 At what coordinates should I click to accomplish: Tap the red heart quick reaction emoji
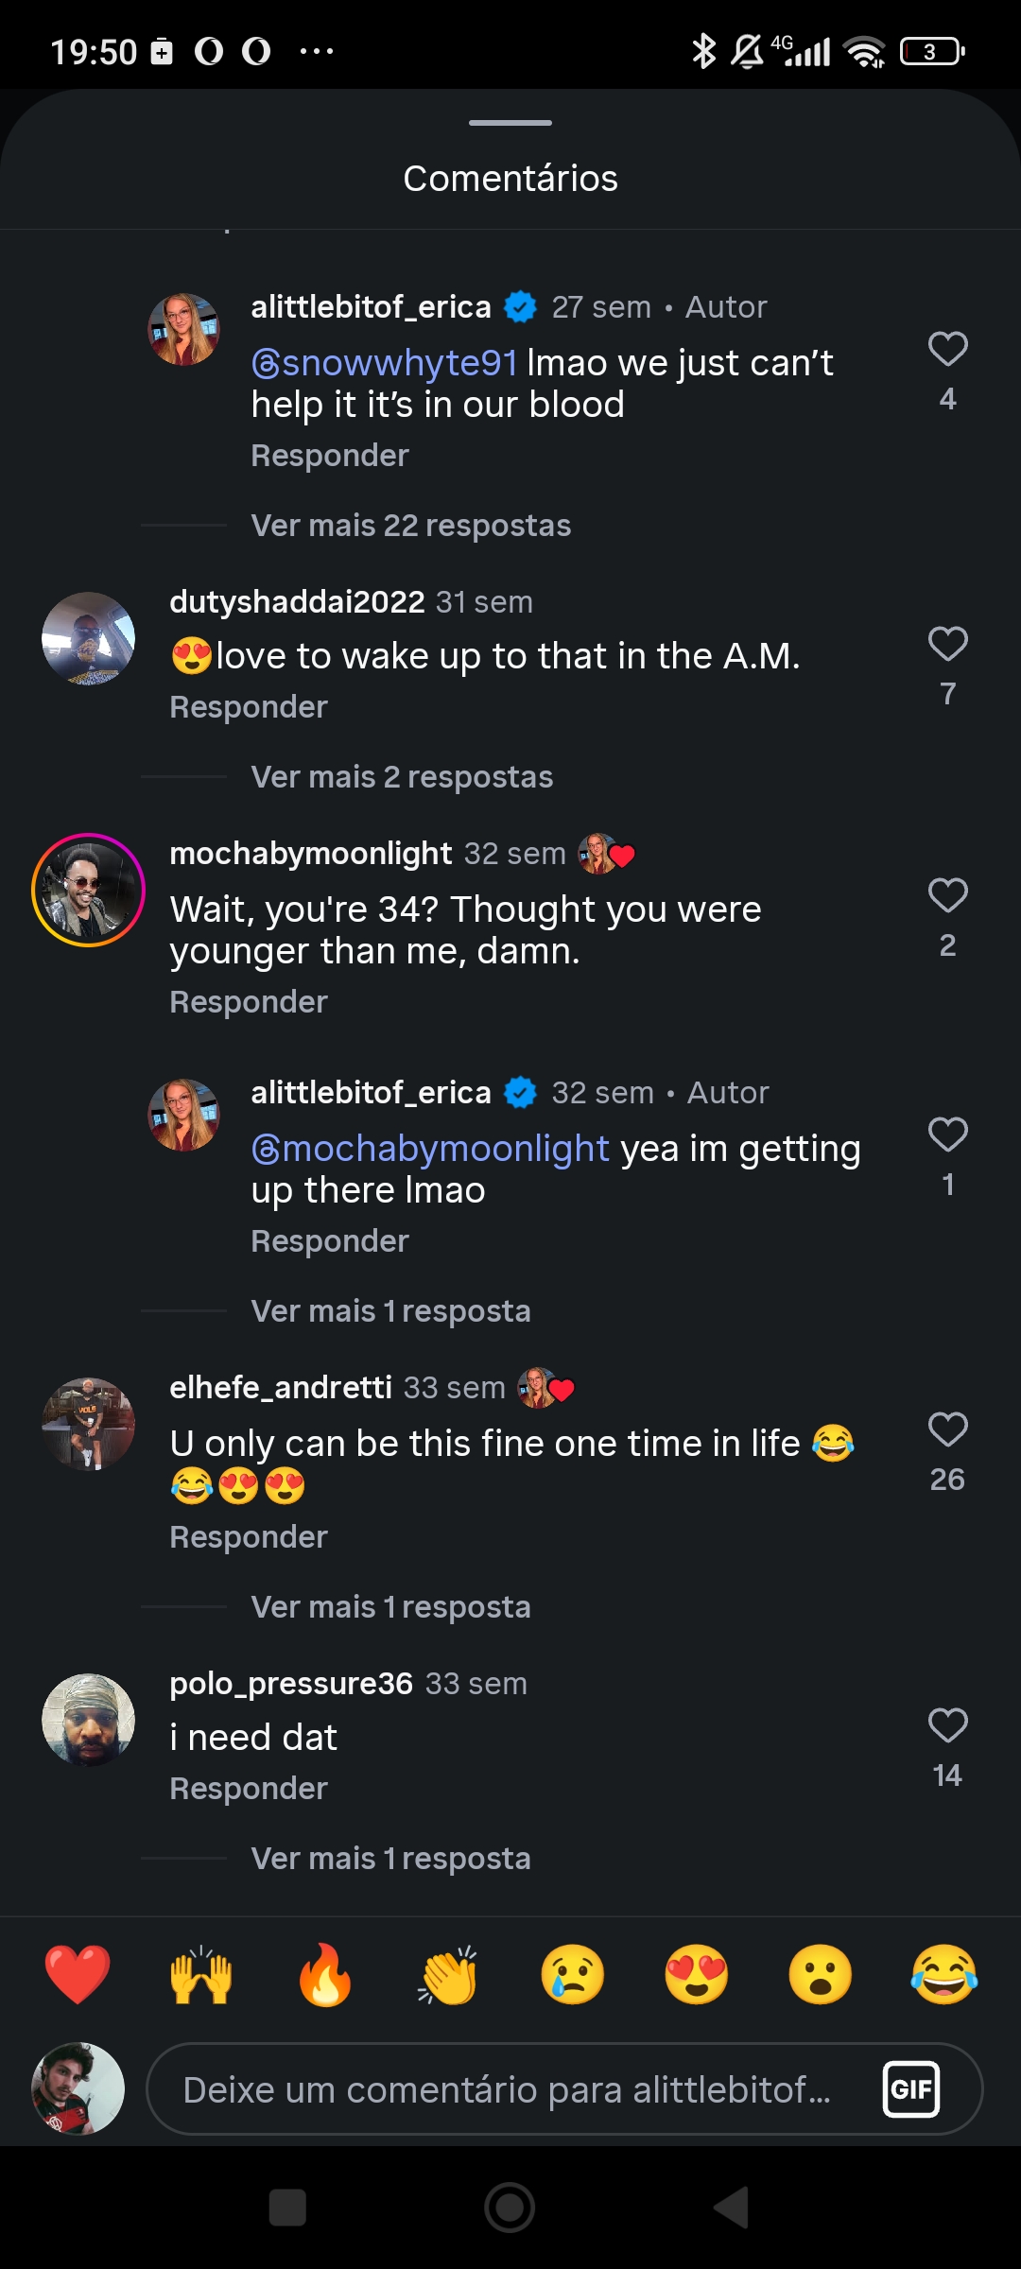click(x=78, y=1975)
